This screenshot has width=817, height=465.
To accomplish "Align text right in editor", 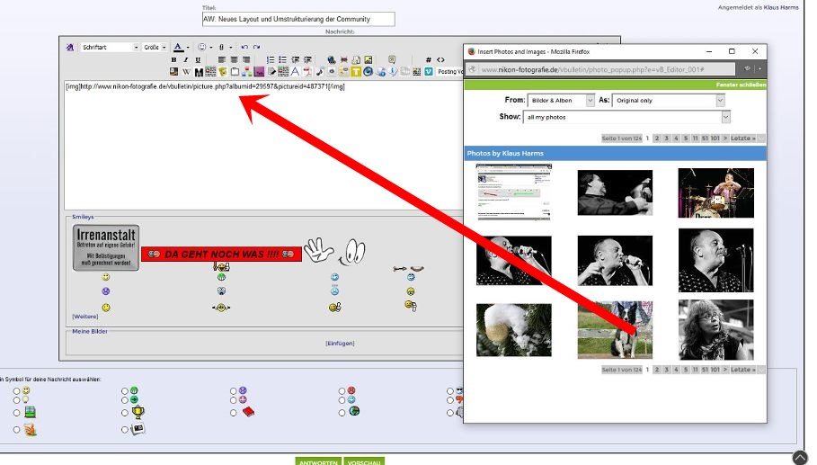I will [x=246, y=60].
